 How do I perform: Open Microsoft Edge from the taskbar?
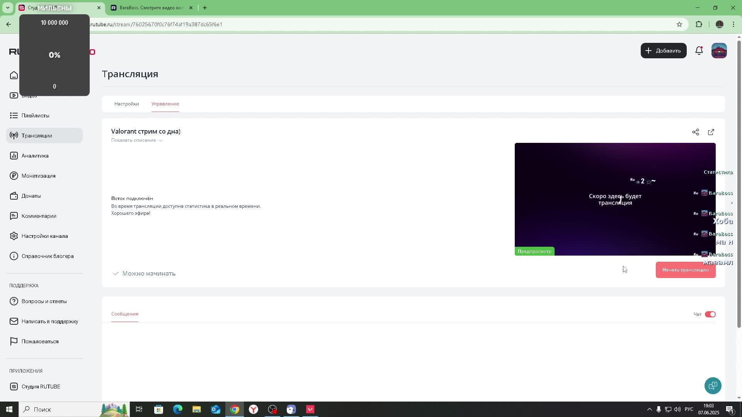click(x=177, y=409)
